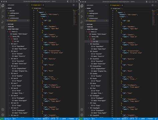Click notifications bell in left window status bar
Screen dimensions: 158x120
[x=77, y=119]
